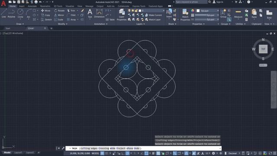Toggle drawing grid display in status bar
Viewport: 277px width, 156px height.
point(102,153)
